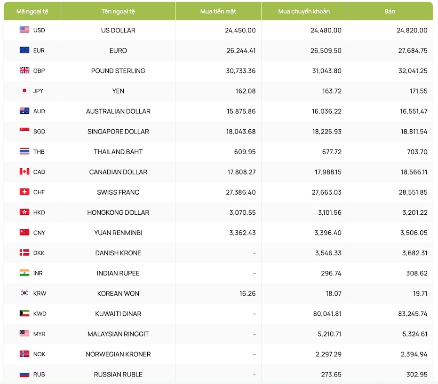
Task: Click the 'Tên ngoại tệ' column header
Action: [x=118, y=11]
